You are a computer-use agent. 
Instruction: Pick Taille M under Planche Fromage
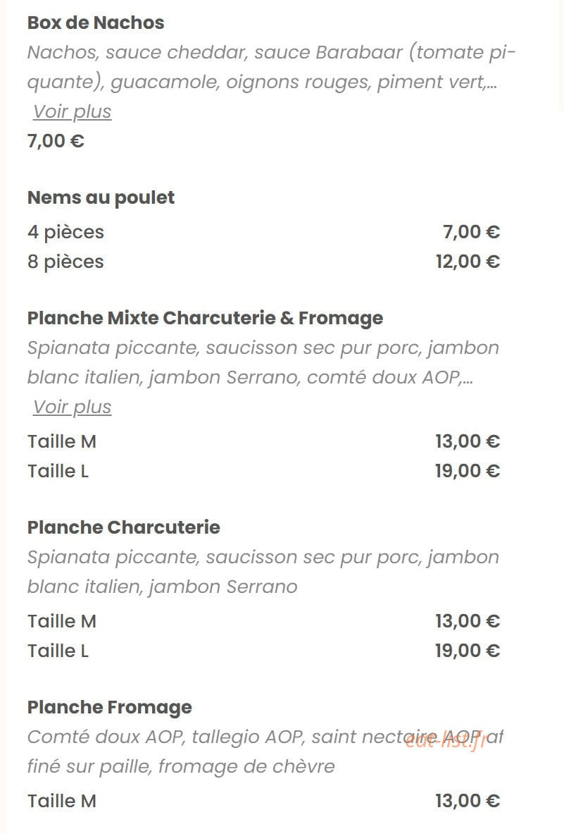point(263,801)
